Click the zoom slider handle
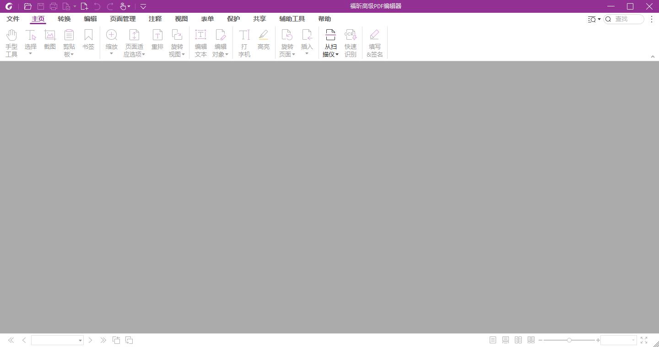The width and height of the screenshot is (659, 347). (x=569, y=340)
